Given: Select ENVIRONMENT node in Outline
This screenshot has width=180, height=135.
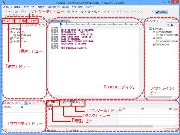Looking at the screenshot, I should pos(162,32).
